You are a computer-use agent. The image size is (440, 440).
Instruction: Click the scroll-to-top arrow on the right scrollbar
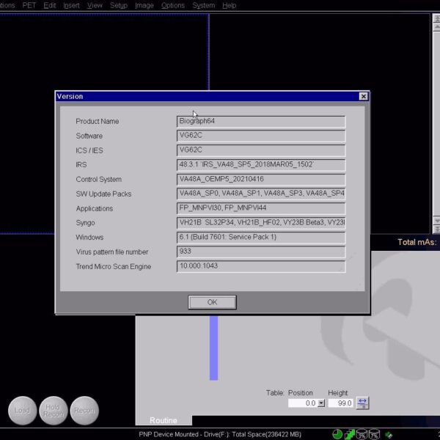click(436, 18)
